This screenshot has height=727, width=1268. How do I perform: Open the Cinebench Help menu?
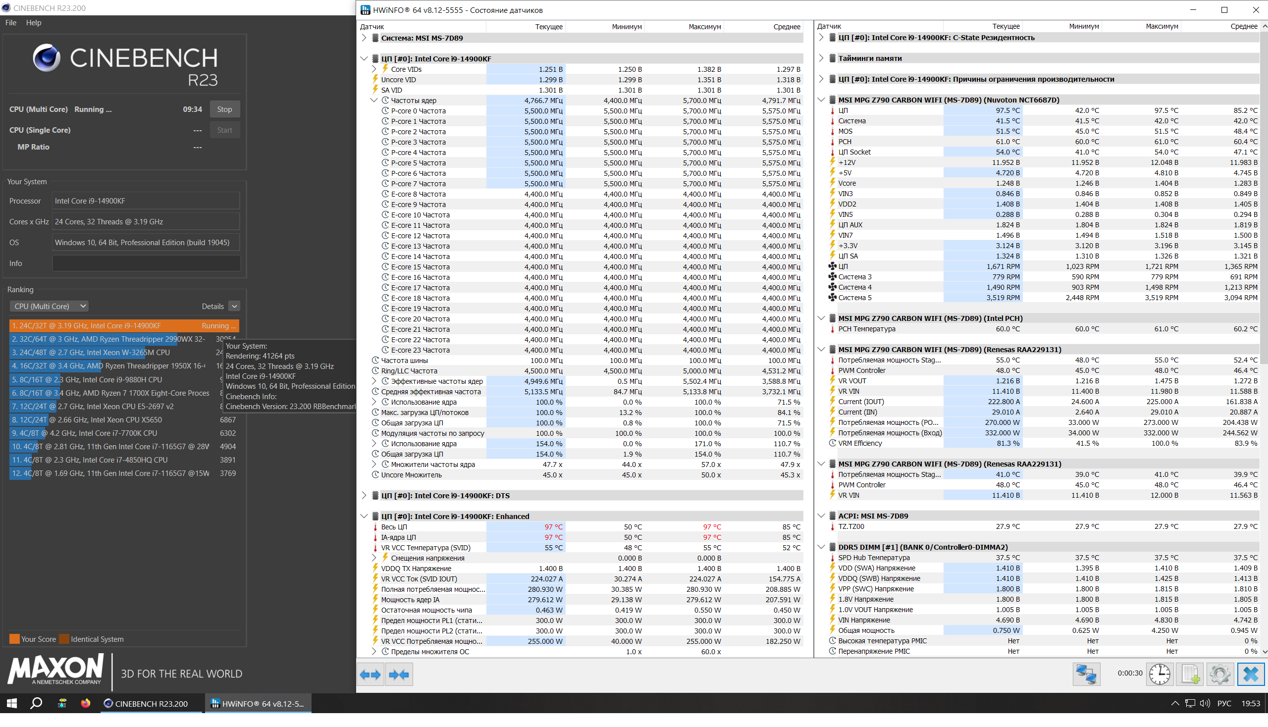[34, 22]
